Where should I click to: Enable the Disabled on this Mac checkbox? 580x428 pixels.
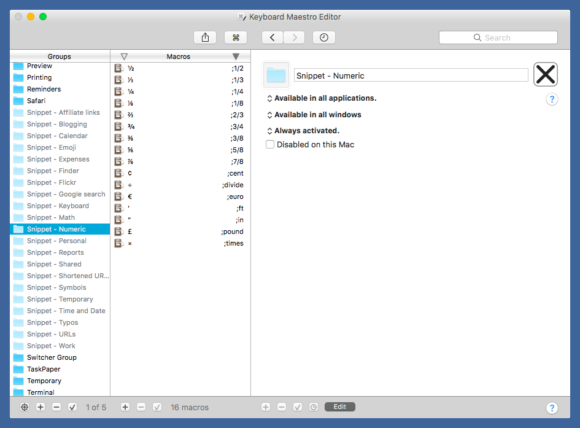(270, 144)
